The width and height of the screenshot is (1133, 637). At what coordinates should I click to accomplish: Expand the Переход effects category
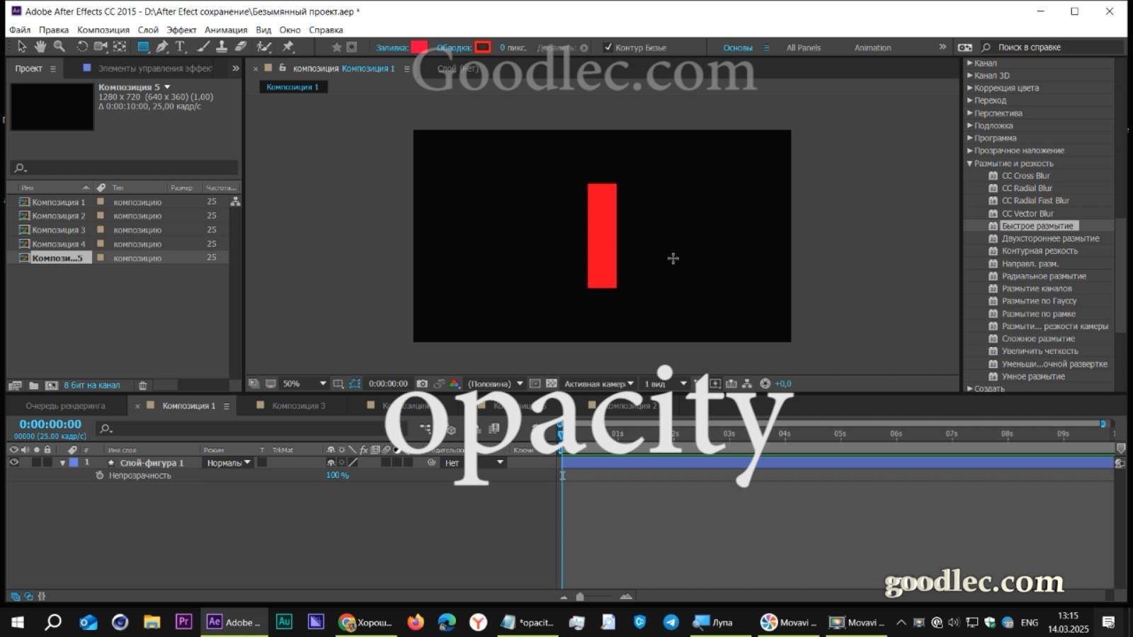pos(970,101)
